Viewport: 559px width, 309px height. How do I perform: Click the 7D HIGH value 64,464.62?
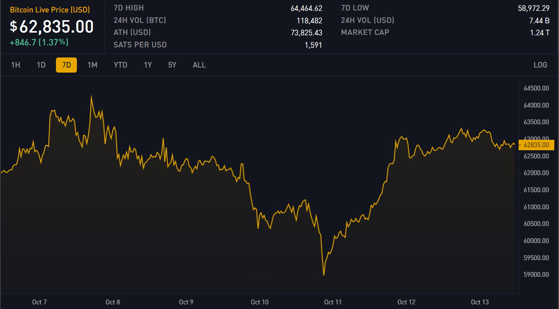(306, 8)
